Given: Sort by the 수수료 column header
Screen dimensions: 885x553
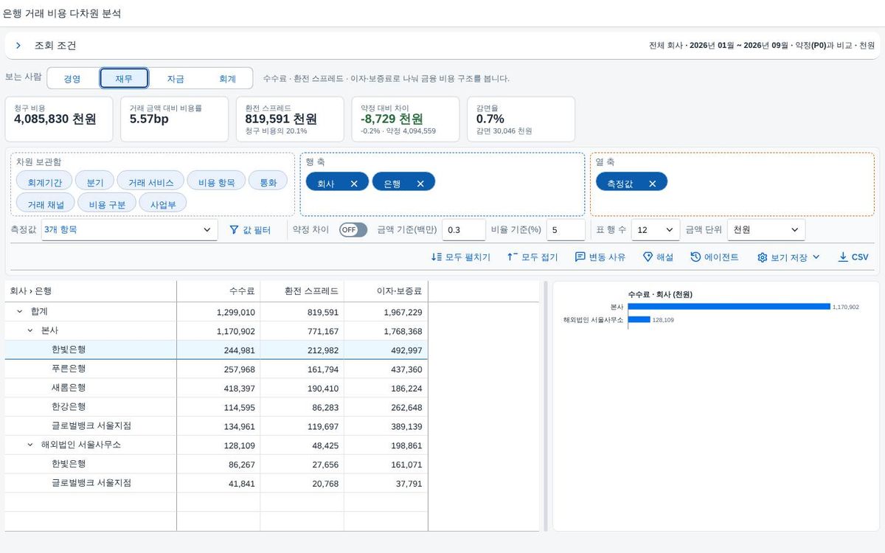Looking at the screenshot, I should coord(219,291).
